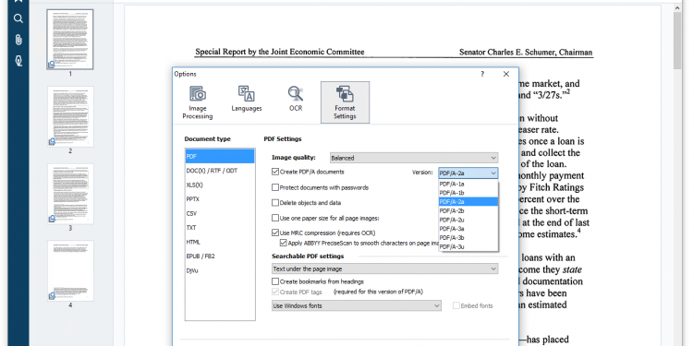Choose PDF/A-3u from version list
Viewport: 693px width, 346px height.
[468, 246]
